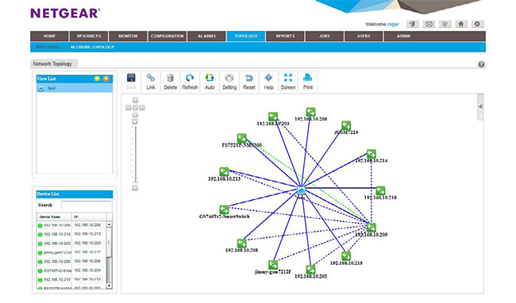Run the Auto layout tool

pyautogui.click(x=210, y=82)
